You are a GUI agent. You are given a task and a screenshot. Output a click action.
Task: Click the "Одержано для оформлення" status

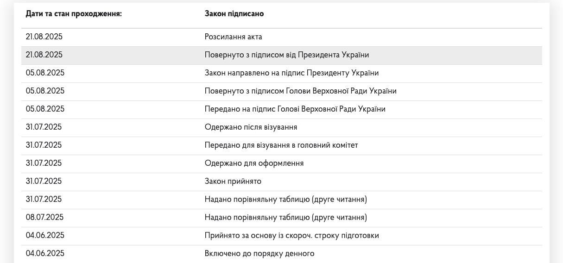[x=254, y=163]
